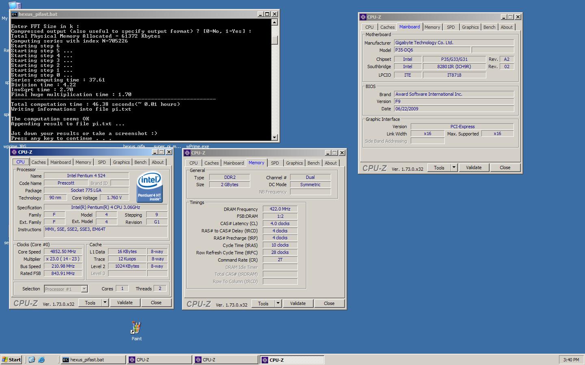
Task: Select Bench tab in the Memory window
Action: coord(314,163)
